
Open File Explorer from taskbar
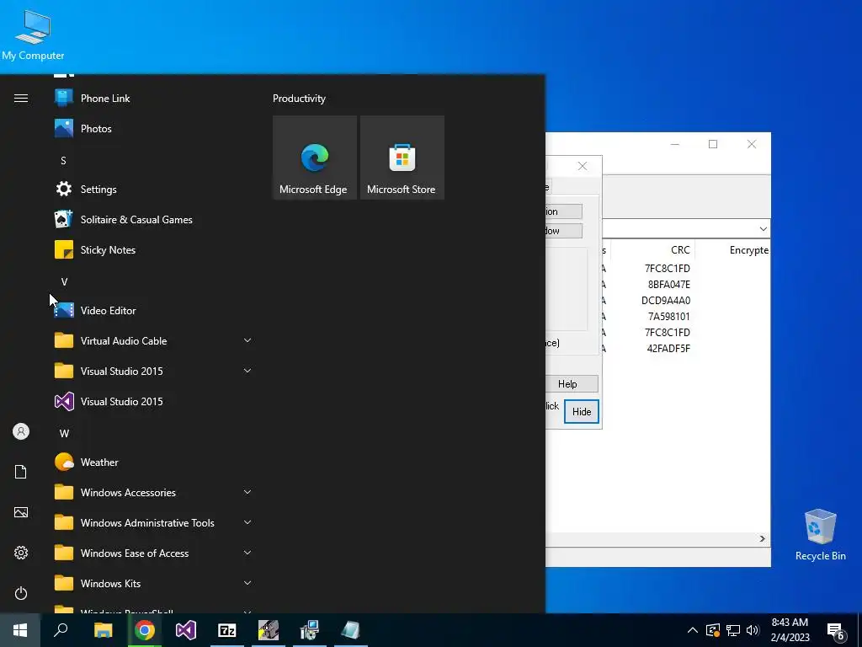[x=103, y=630]
